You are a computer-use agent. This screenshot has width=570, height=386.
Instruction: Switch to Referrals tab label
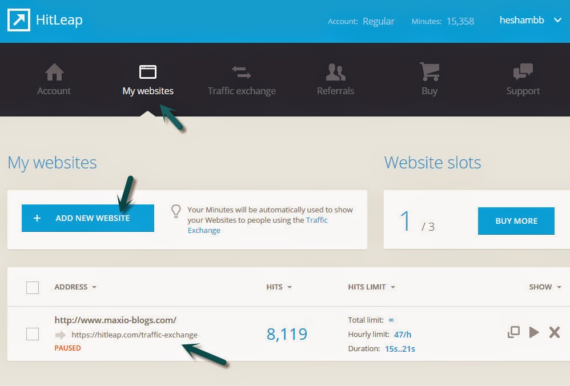coord(335,91)
